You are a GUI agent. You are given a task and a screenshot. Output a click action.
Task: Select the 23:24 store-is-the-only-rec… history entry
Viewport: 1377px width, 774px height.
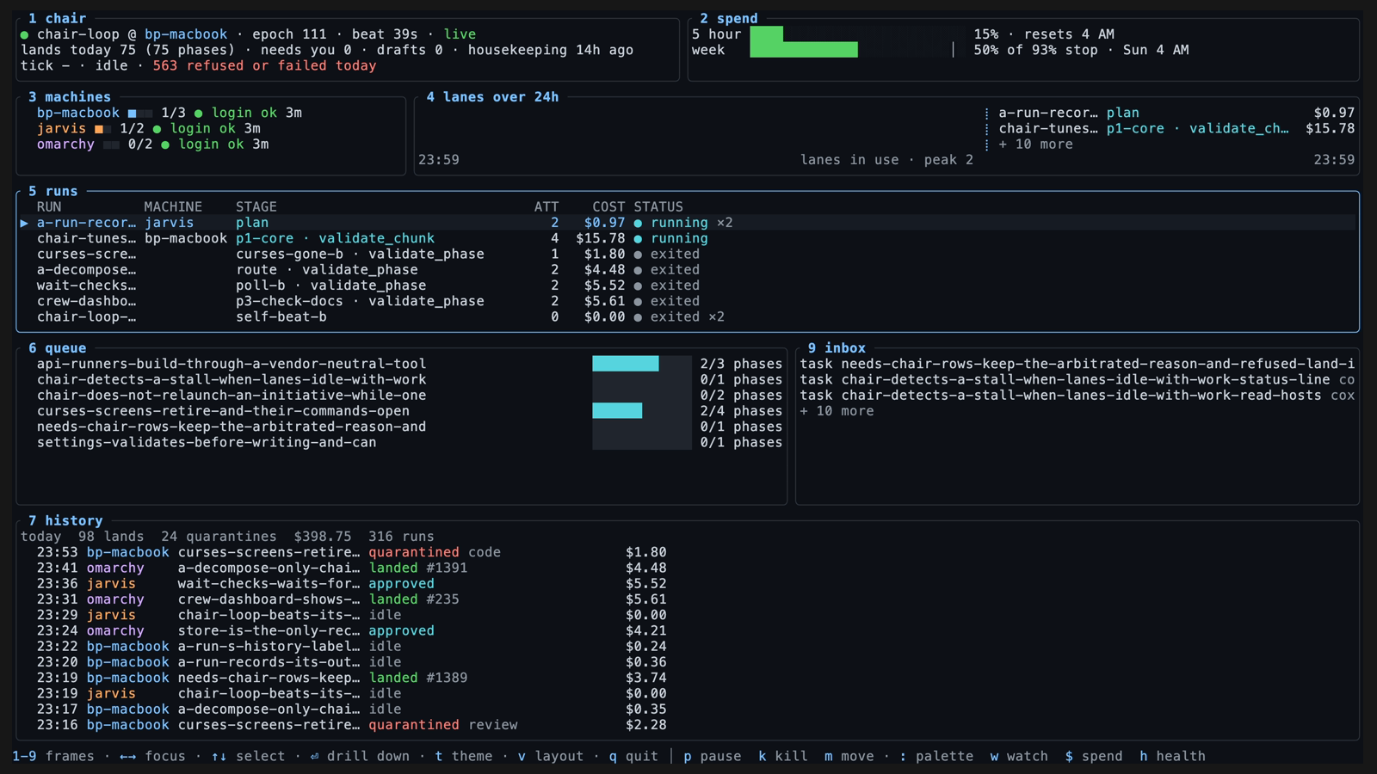click(x=351, y=630)
